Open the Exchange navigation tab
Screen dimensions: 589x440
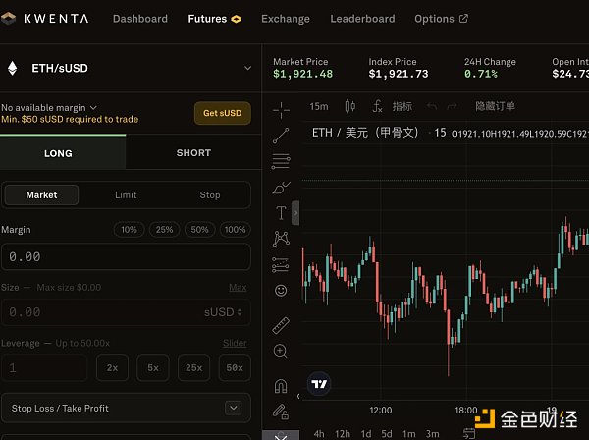pyautogui.click(x=286, y=19)
